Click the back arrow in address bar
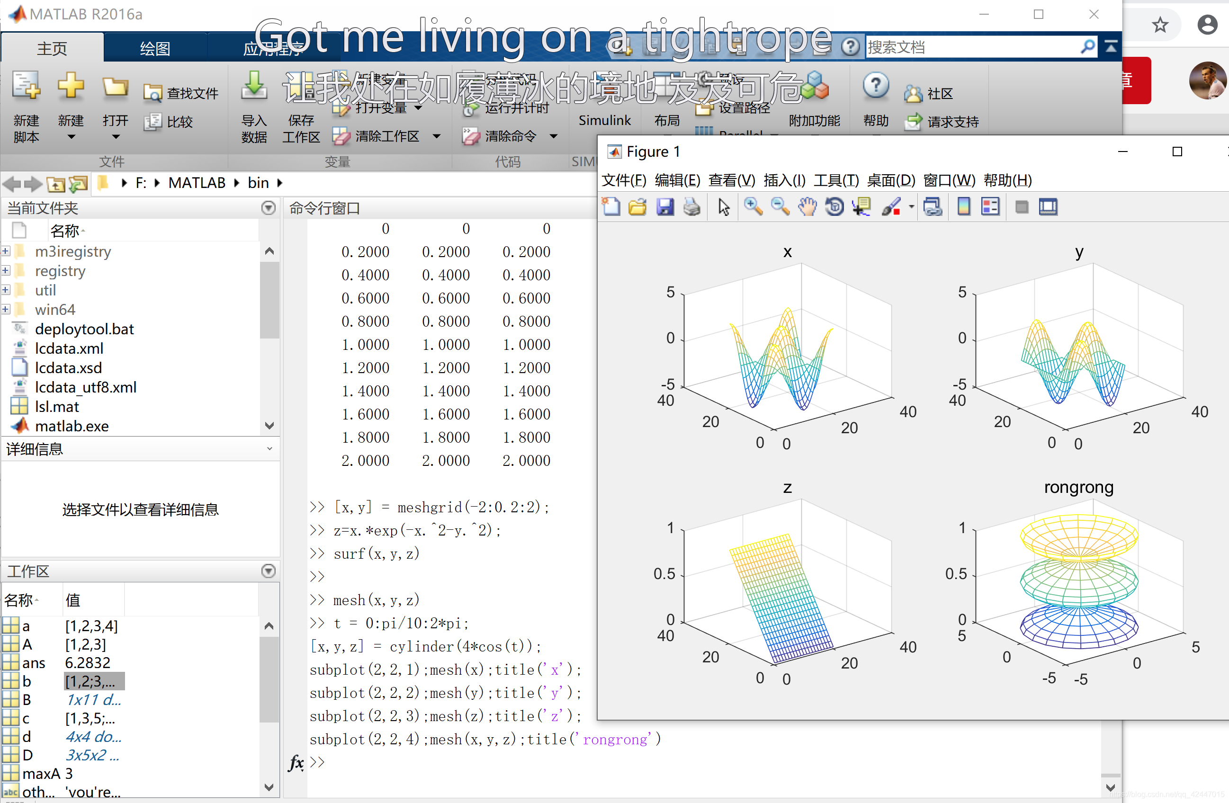Viewport: 1229px width, 803px height. [11, 184]
